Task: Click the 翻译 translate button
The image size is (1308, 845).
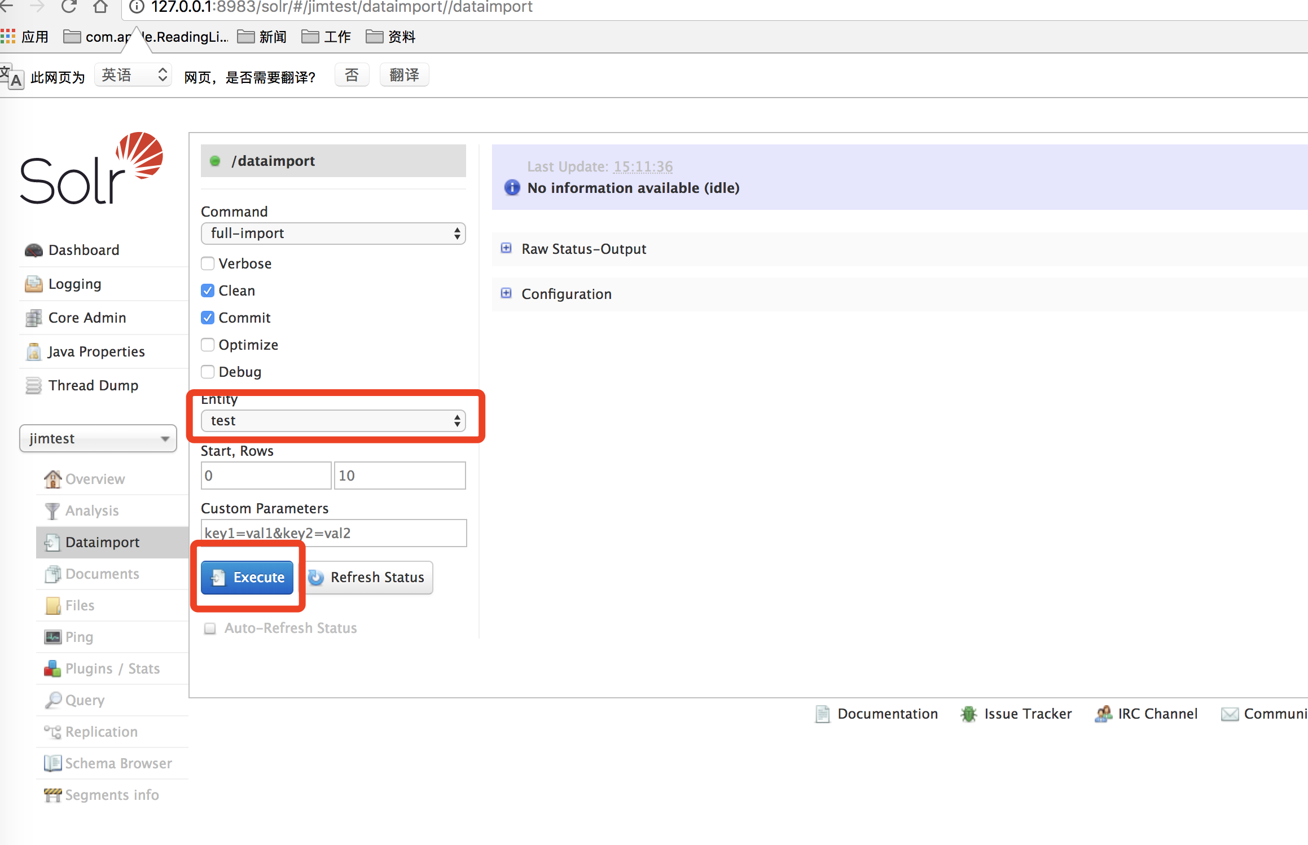Action: coord(405,75)
